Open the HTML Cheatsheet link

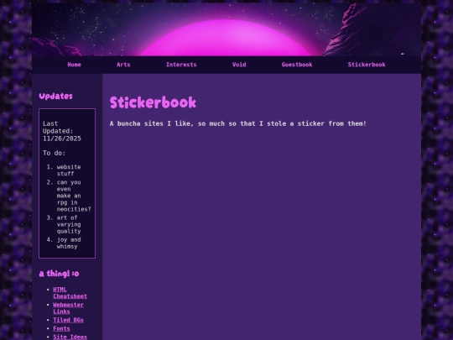tap(70, 293)
